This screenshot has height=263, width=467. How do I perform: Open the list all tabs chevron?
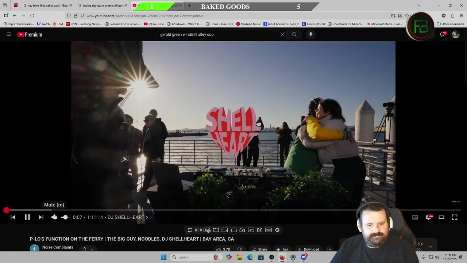coord(418,5)
